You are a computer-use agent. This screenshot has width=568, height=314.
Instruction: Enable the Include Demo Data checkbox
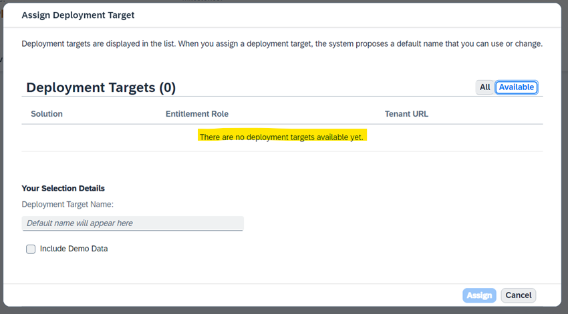31,249
